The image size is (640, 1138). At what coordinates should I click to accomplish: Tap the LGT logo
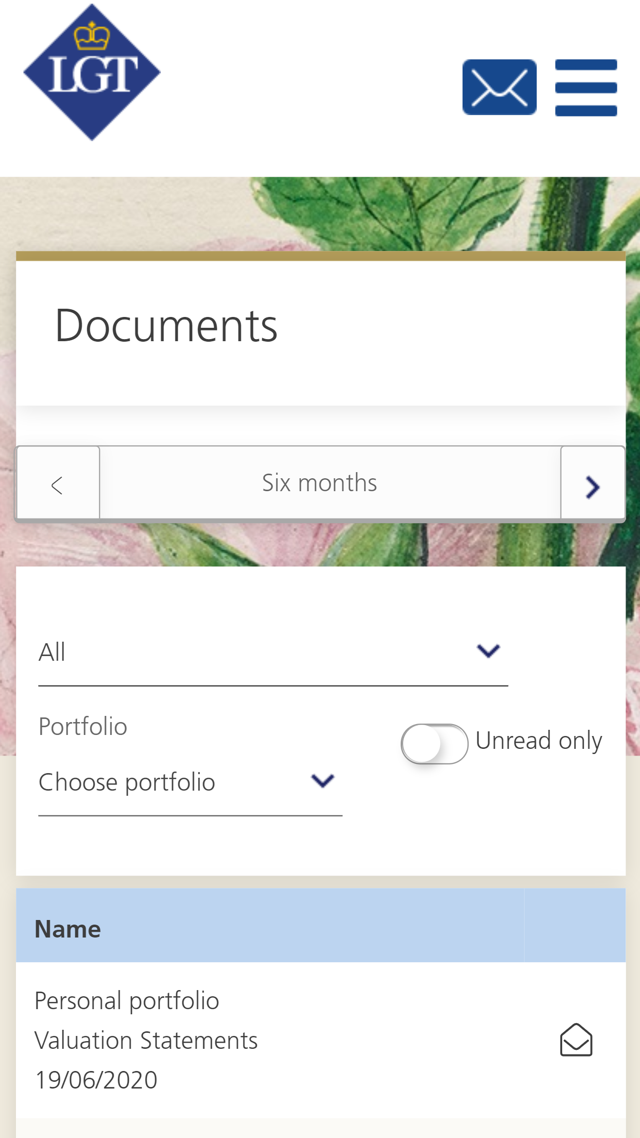92,73
